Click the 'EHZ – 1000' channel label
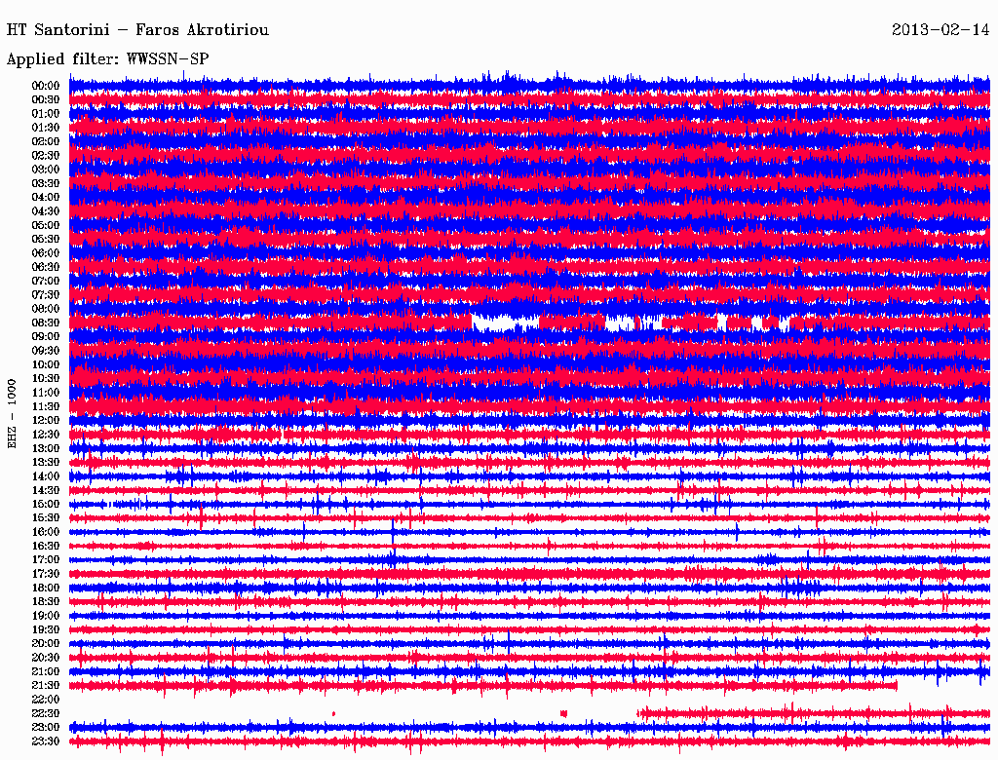The image size is (998, 760). click(12, 414)
